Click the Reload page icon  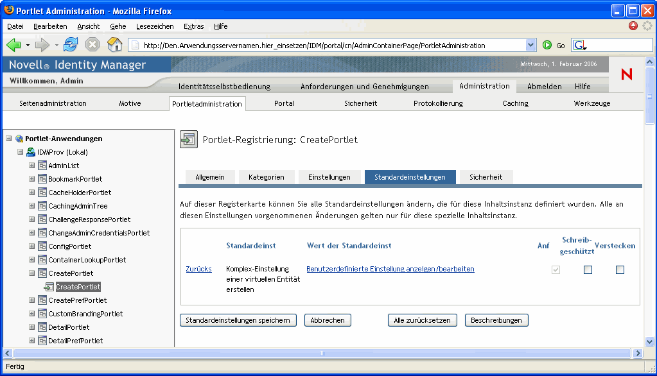click(x=71, y=44)
